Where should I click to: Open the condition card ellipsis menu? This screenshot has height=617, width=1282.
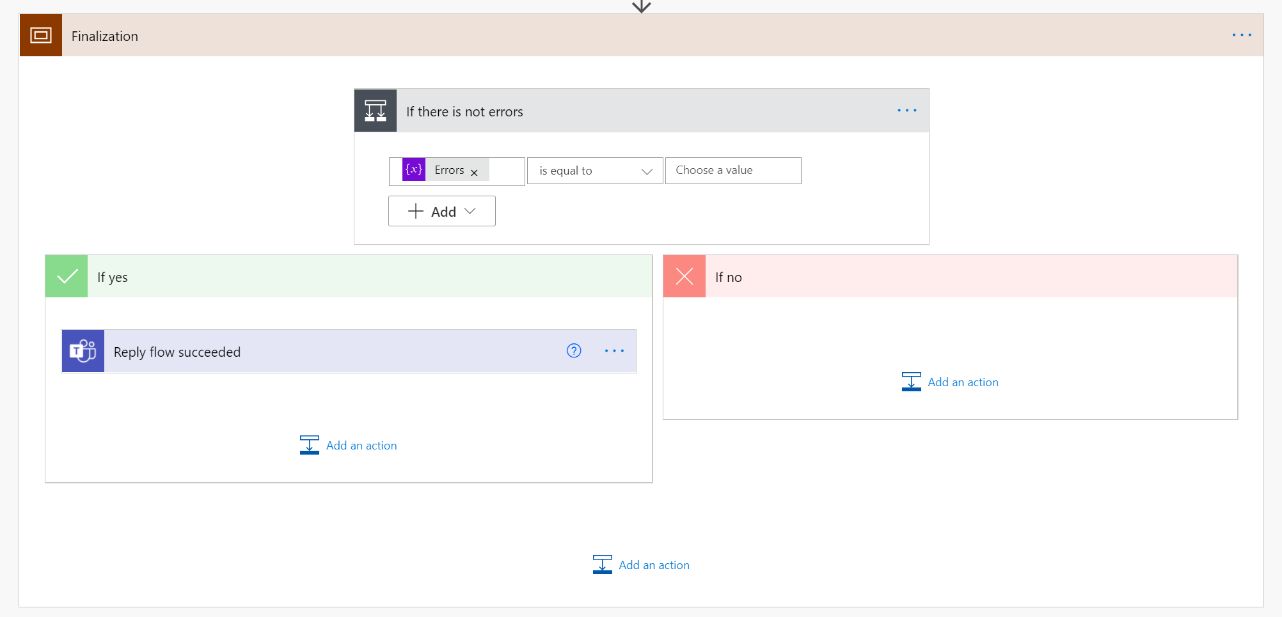point(906,111)
